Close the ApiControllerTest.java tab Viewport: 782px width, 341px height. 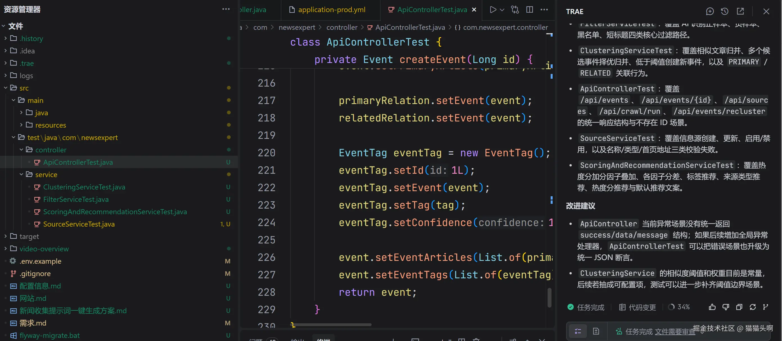(x=474, y=10)
